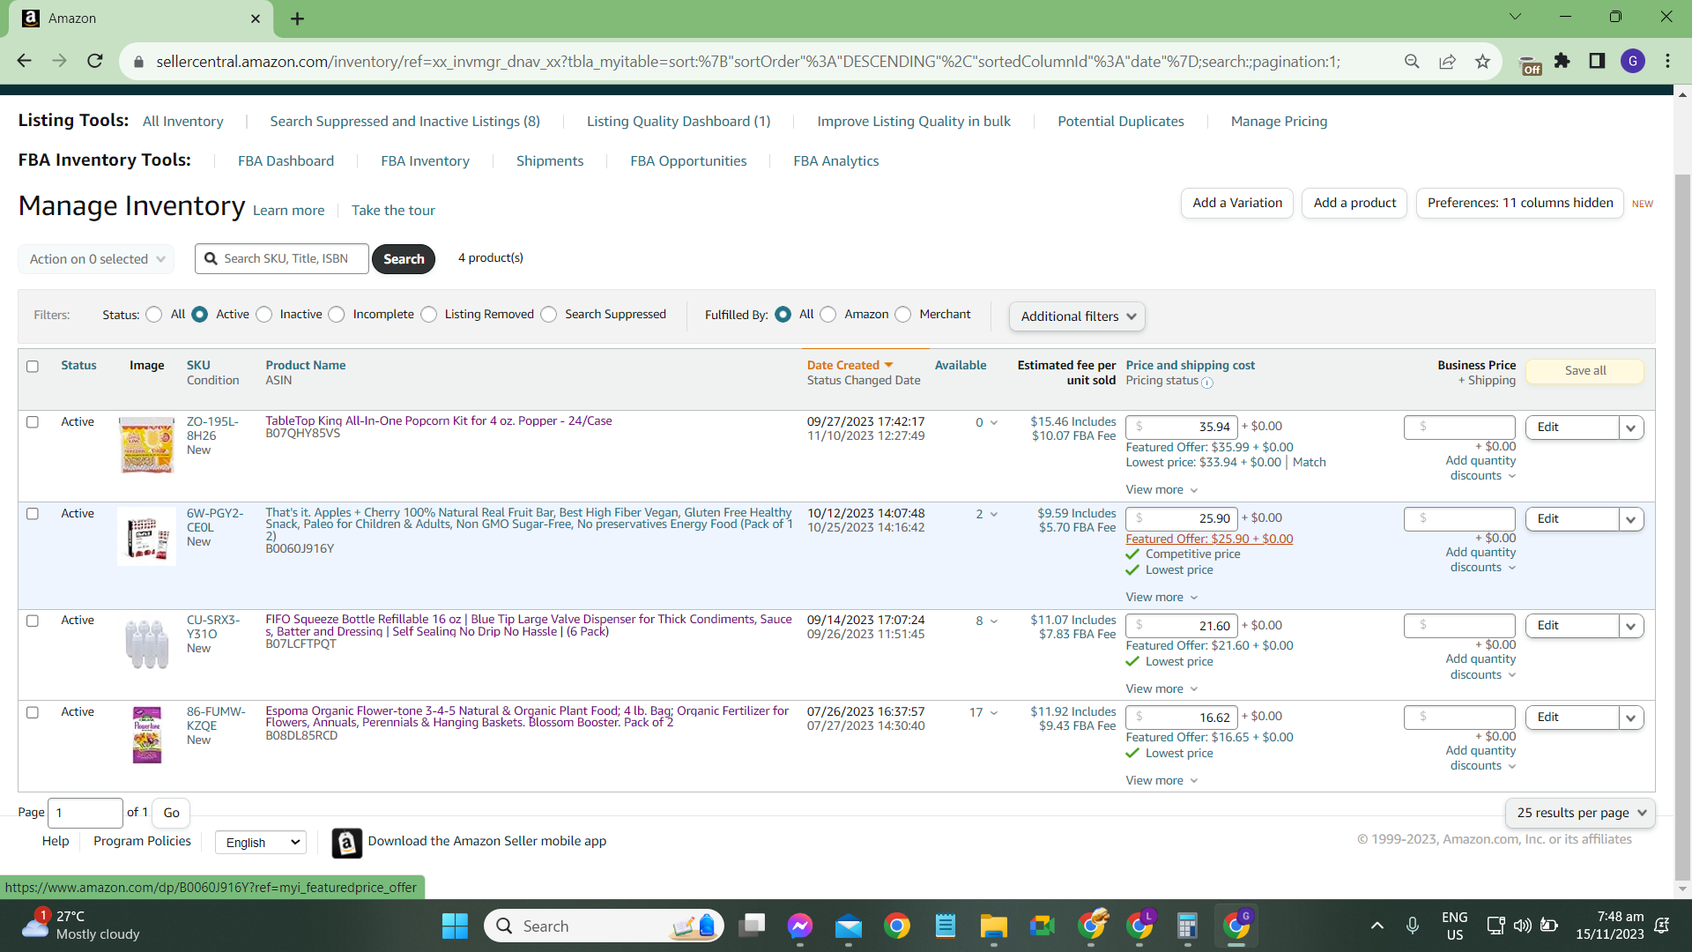Click the Take the tour link
Image resolution: width=1692 pixels, height=952 pixels.
pos(393,211)
